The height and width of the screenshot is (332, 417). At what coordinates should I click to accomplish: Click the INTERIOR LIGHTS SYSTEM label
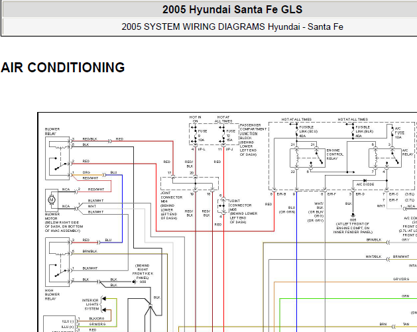click(x=90, y=304)
